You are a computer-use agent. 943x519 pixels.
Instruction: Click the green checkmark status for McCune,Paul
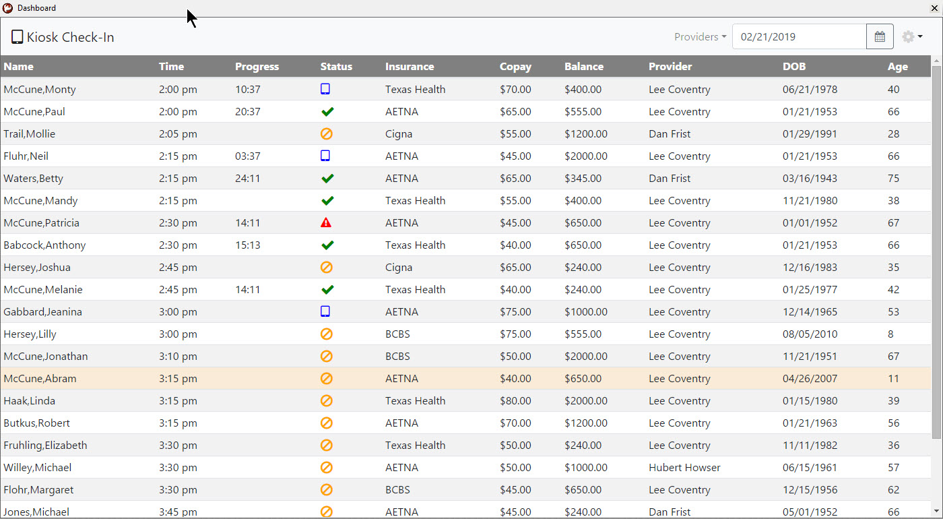(x=327, y=111)
